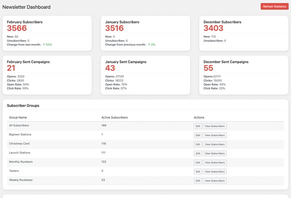Edit the All Subscribers group

(x=198, y=126)
